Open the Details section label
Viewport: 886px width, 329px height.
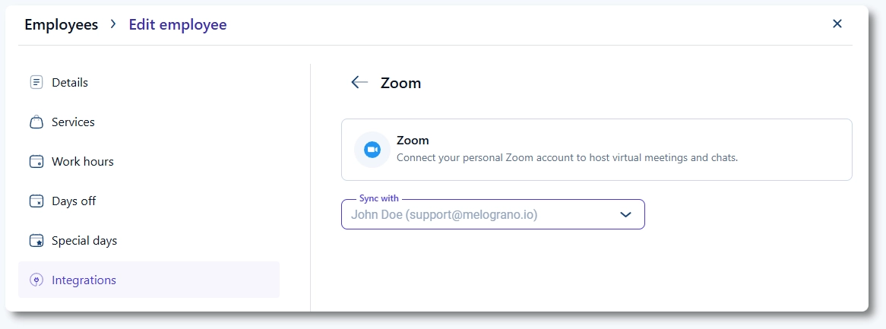click(70, 82)
